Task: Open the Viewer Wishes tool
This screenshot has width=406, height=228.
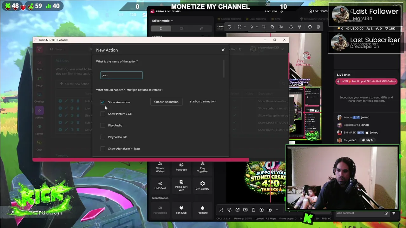Action: 160,168
